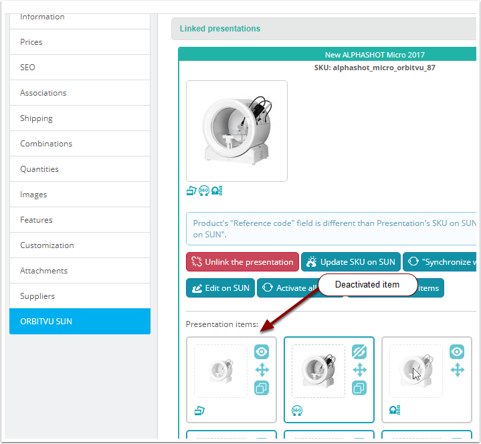Image resolution: width=481 pixels, height=444 pixels.
Task: Select the ORBITVU SUN tab
Action: coord(80,322)
